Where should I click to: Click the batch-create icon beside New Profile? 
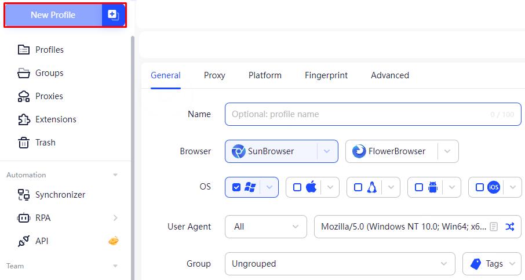click(113, 14)
